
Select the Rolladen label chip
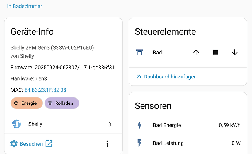coord(62,103)
